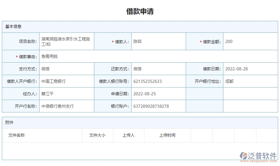Click the 借款事由 field with 急需用钱
Viewport: 280px width, 166px height.
coord(158,56)
